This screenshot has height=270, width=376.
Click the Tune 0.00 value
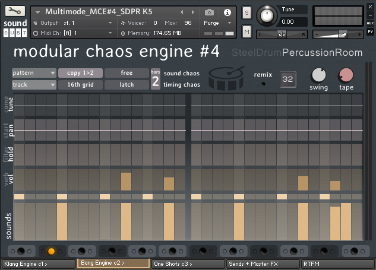click(287, 22)
